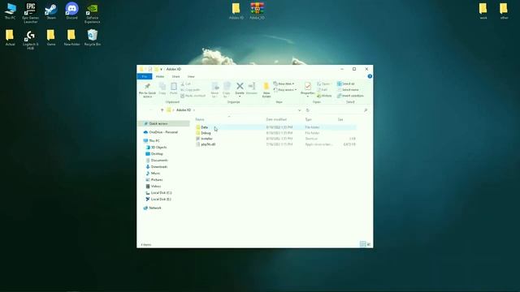Refresh the Adobe XD folder view

point(308,110)
